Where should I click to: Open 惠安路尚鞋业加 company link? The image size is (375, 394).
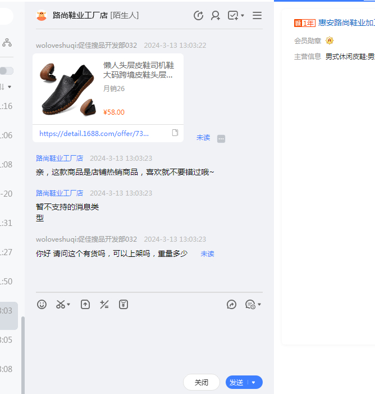pos(346,23)
